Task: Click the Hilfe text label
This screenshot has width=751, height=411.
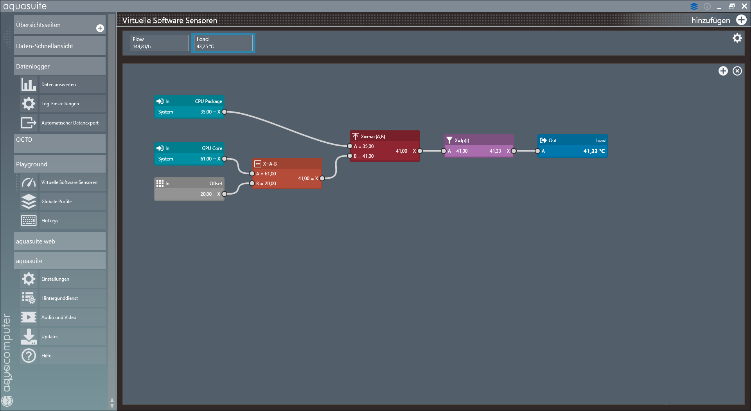Action: (46, 356)
